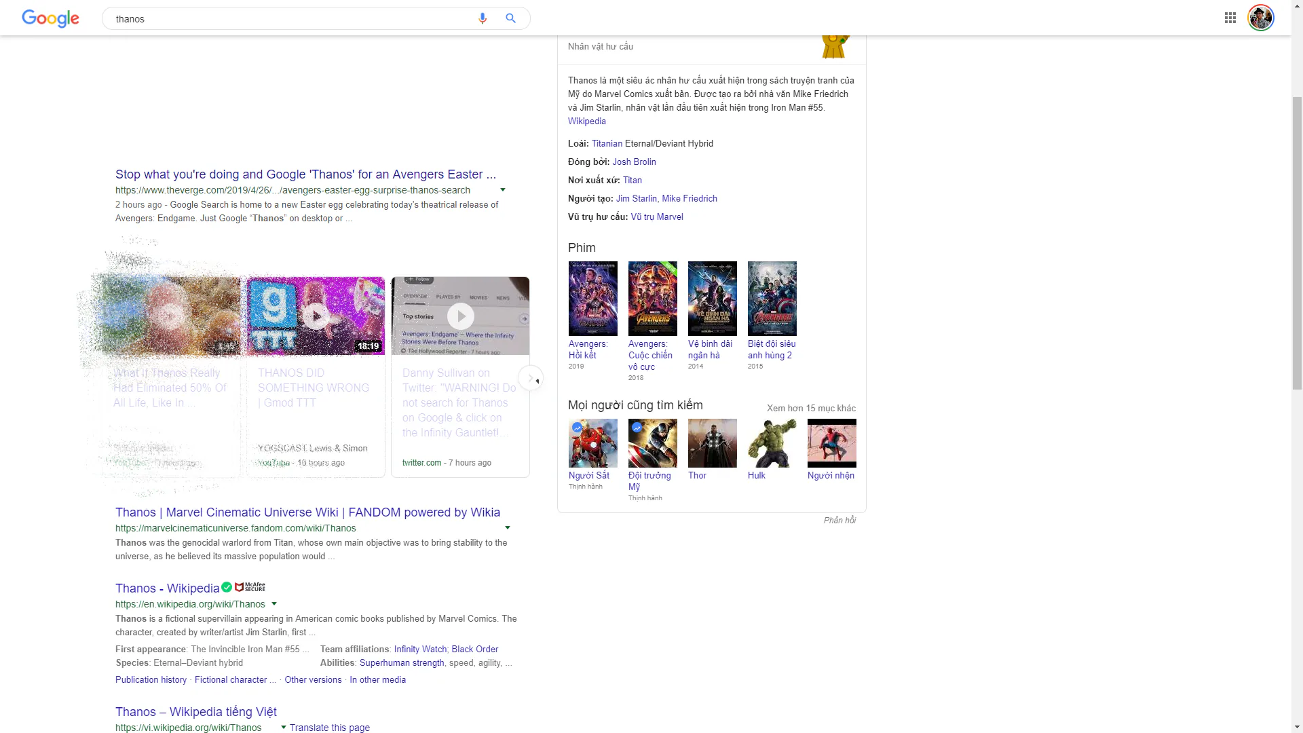The width and height of the screenshot is (1303, 733).
Task: Click the Phản hồi feedback link
Action: (839, 521)
